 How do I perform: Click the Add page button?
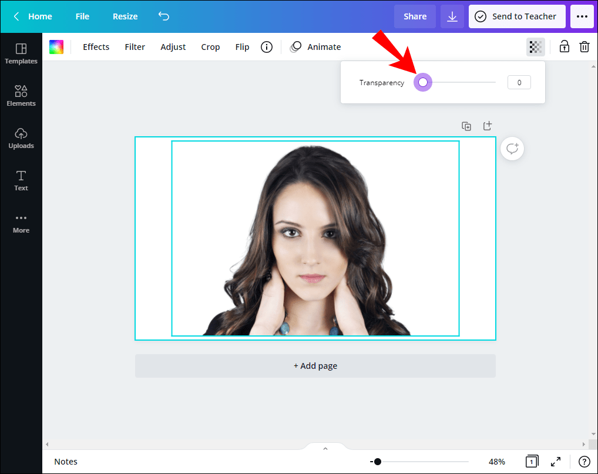coord(315,365)
